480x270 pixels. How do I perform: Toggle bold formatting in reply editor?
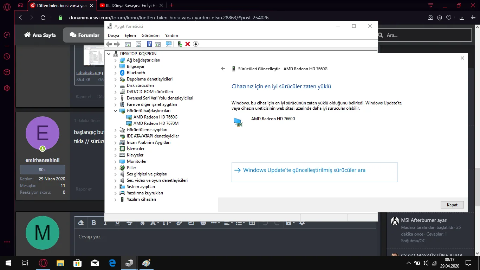point(93,223)
